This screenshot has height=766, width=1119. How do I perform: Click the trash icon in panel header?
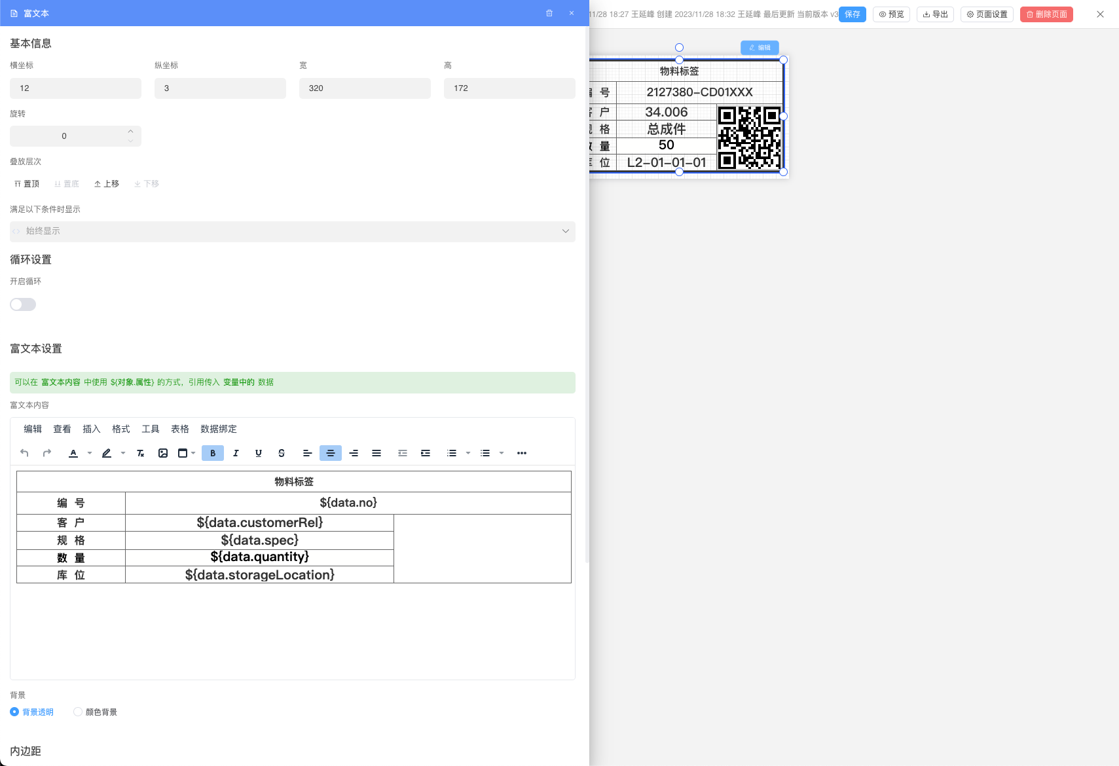(549, 13)
